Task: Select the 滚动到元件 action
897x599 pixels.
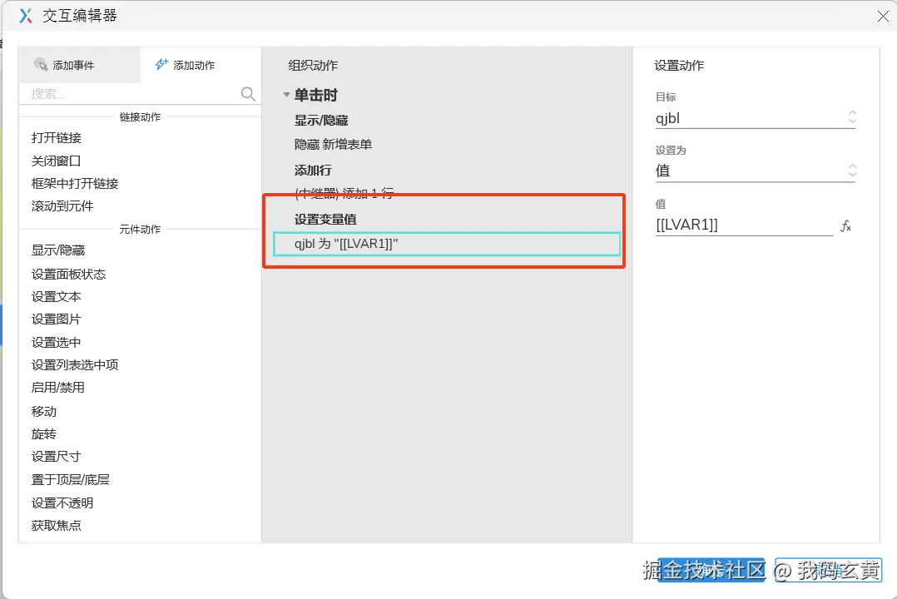Action: pyautogui.click(x=62, y=206)
